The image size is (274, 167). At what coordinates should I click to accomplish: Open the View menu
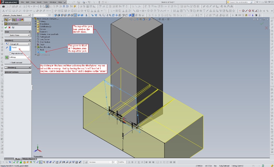[33, 2]
